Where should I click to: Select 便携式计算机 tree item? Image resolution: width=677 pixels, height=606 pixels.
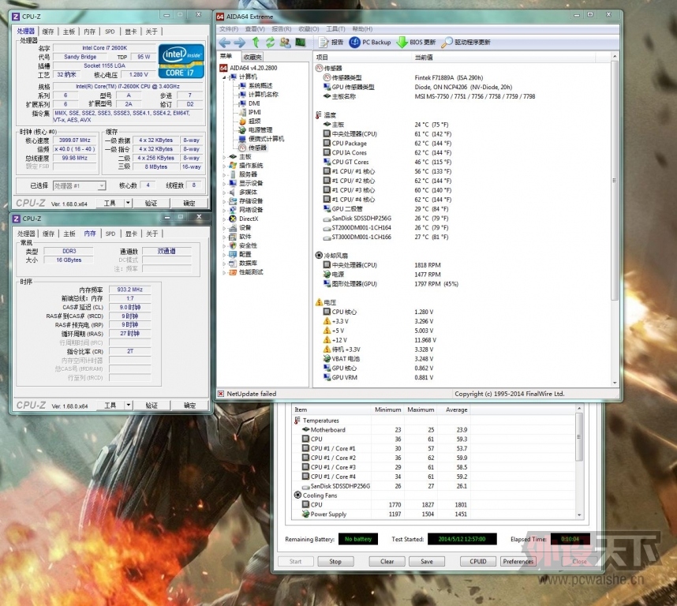pos(262,139)
